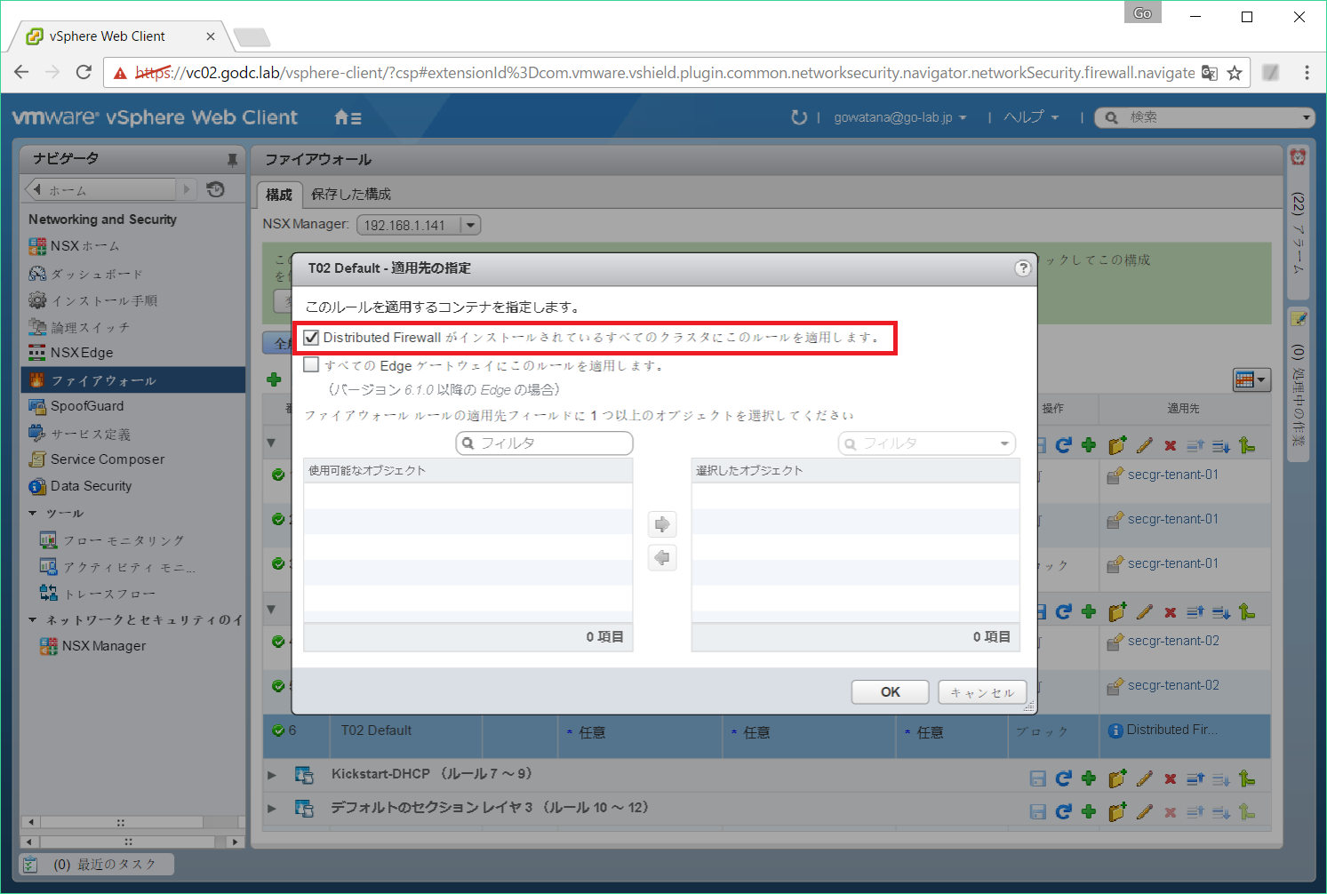Click navigator horizontal scrollbar right arrow
This screenshot has width=1327, height=894.
(235, 842)
